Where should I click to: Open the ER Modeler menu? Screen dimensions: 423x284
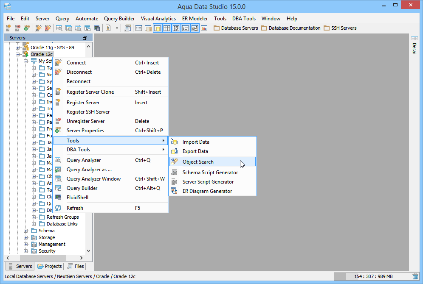195,19
